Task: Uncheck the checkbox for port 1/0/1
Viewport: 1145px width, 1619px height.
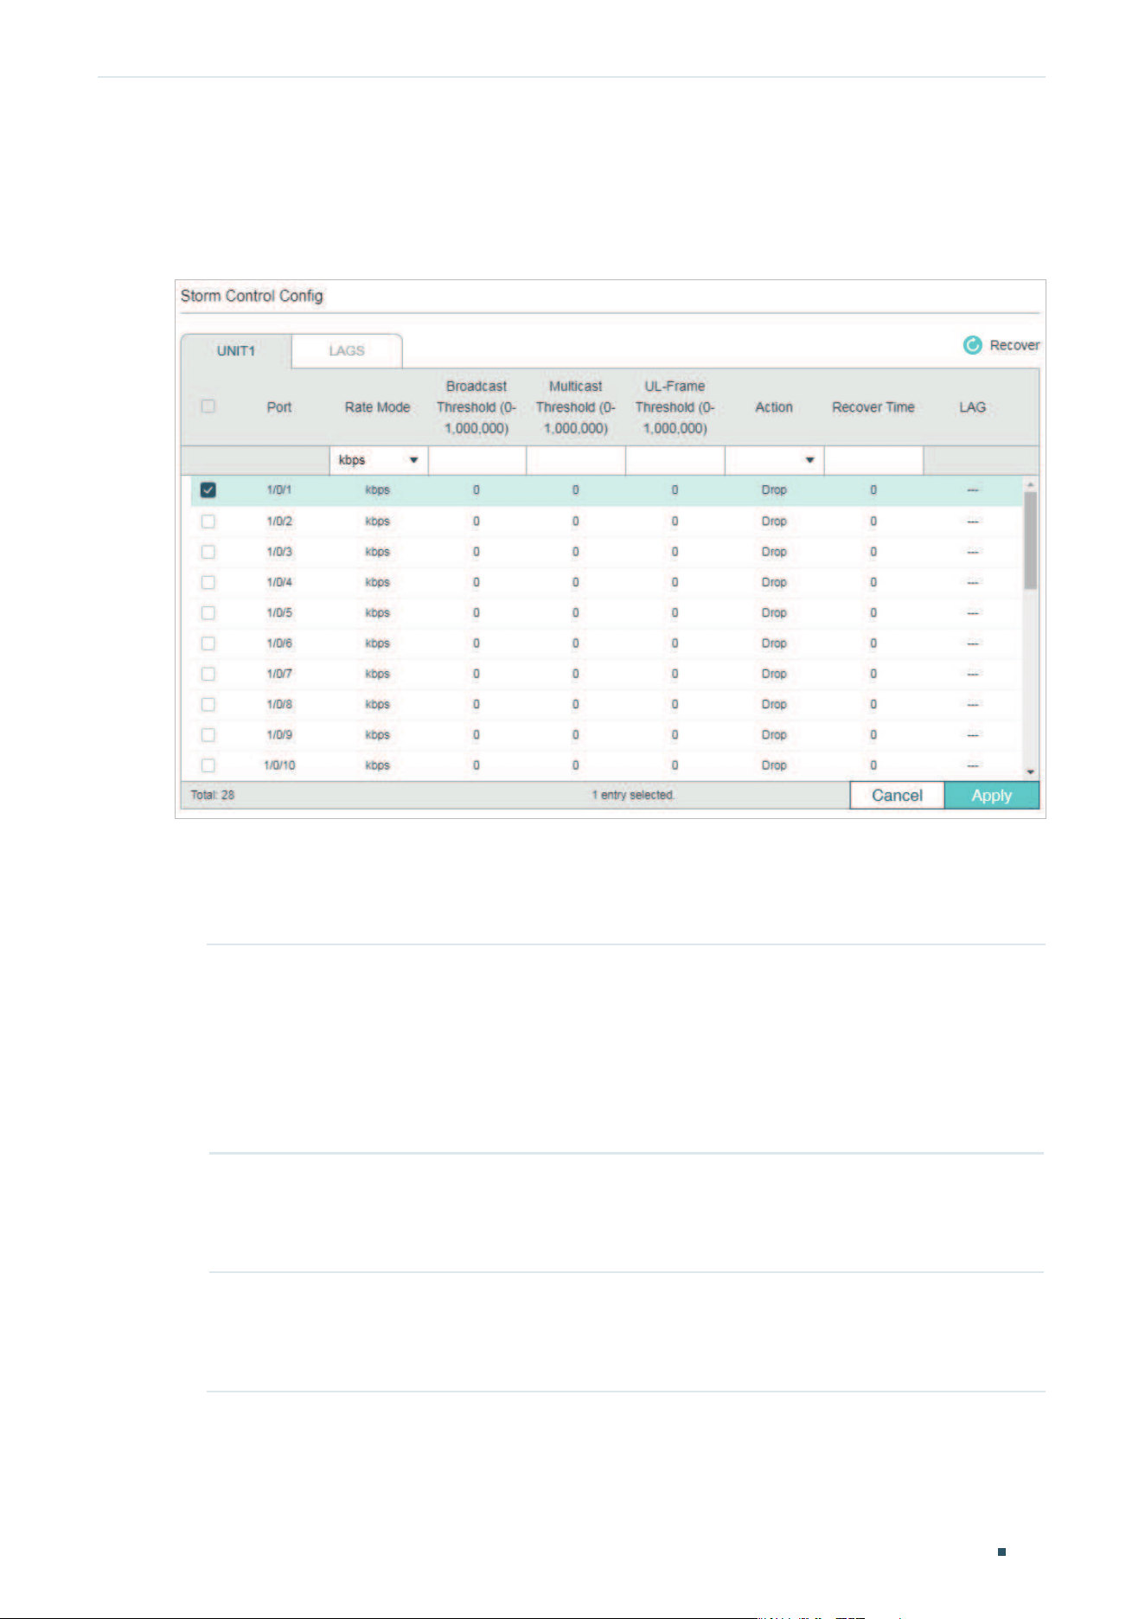Action: [208, 490]
